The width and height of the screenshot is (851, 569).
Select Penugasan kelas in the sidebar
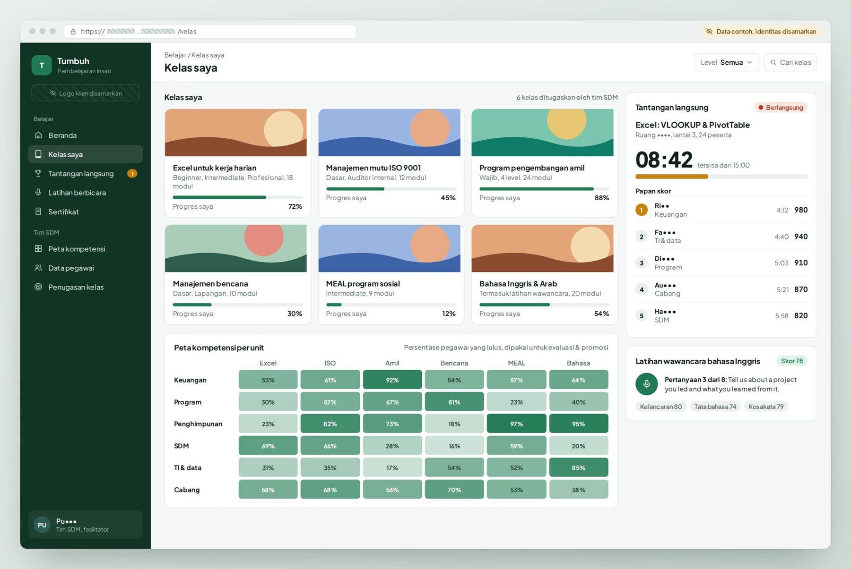(x=86, y=287)
